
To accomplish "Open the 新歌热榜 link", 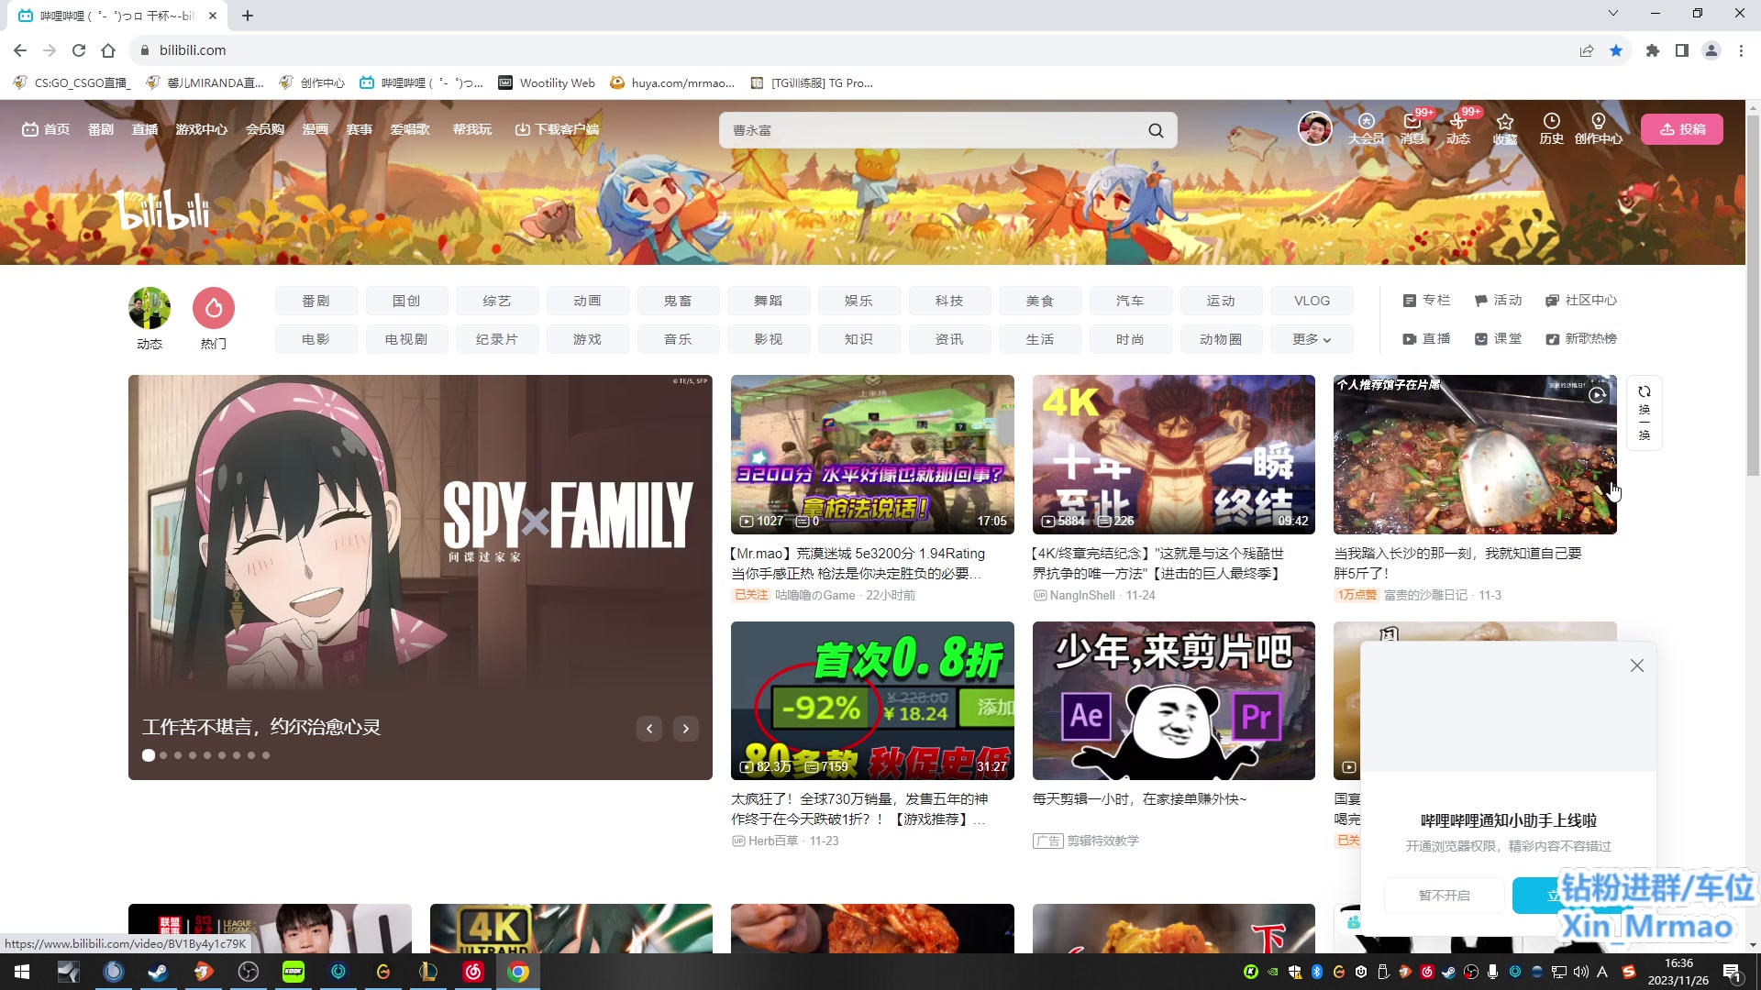I will pos(1581,339).
